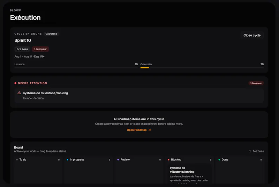Screen dimensions: 279x187
Task: Click the red 1 bloqueur badge under Sprint 10
Action: [x=40, y=49]
